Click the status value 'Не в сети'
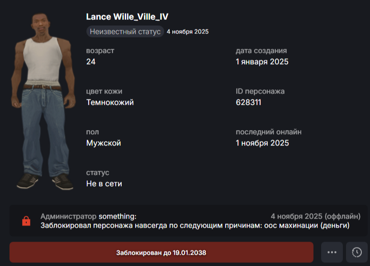370x266 pixels. [x=104, y=183]
